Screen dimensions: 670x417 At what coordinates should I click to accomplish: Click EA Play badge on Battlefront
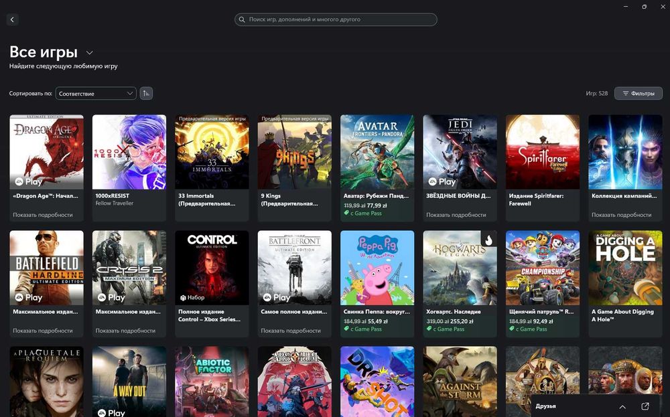(x=277, y=297)
